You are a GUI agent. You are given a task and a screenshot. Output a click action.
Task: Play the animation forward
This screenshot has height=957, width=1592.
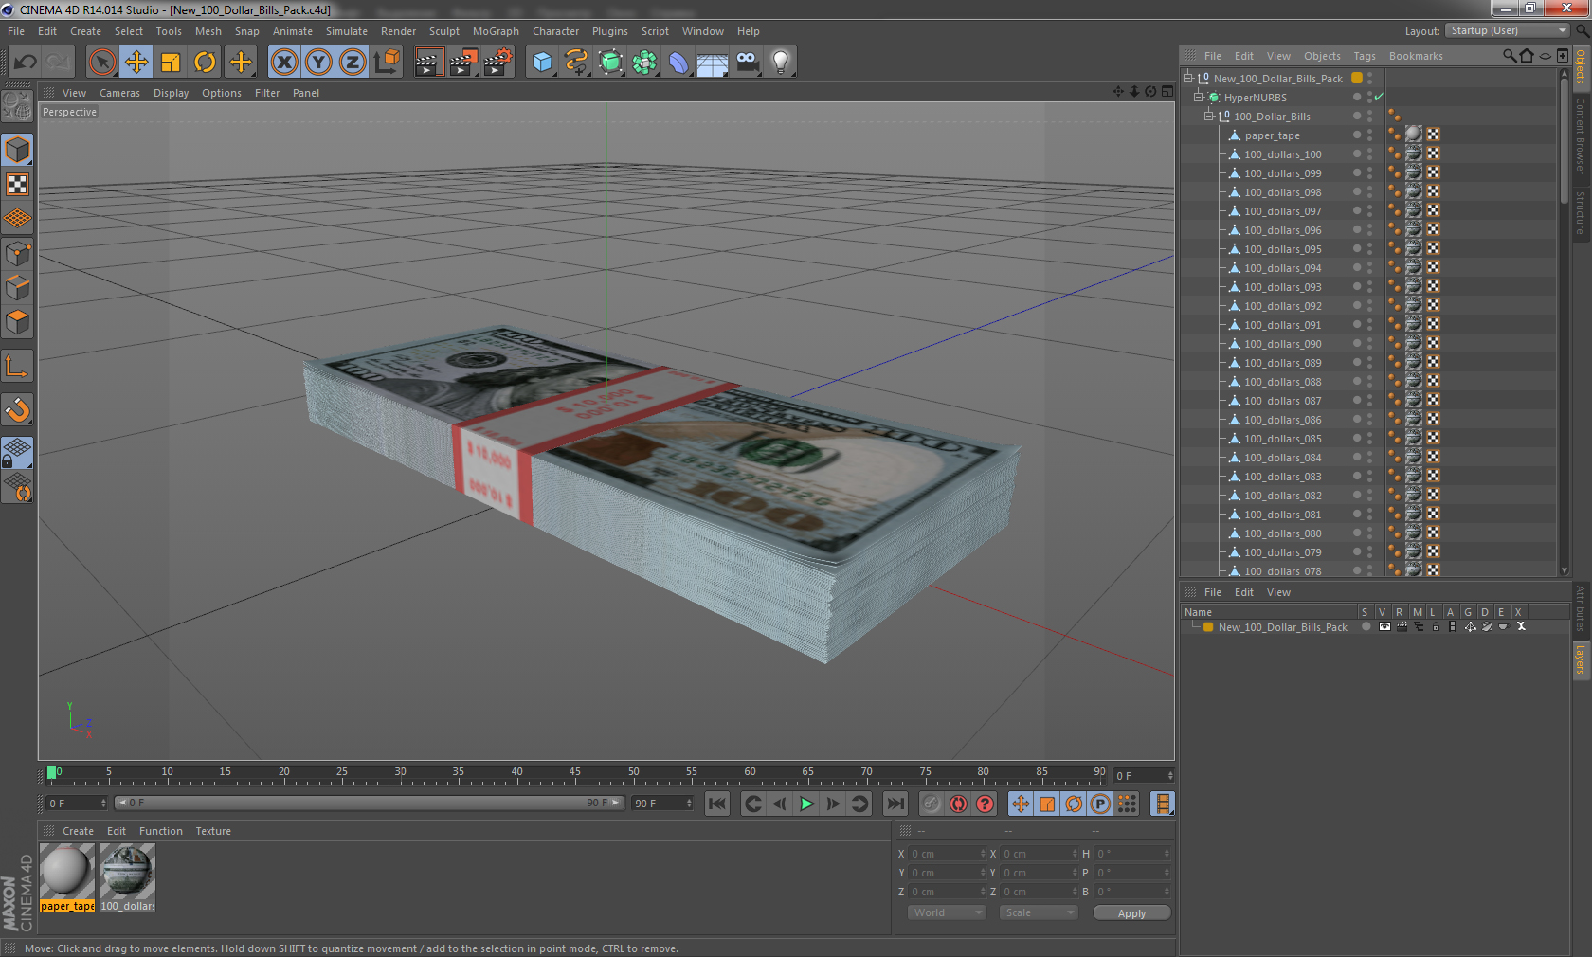806,804
